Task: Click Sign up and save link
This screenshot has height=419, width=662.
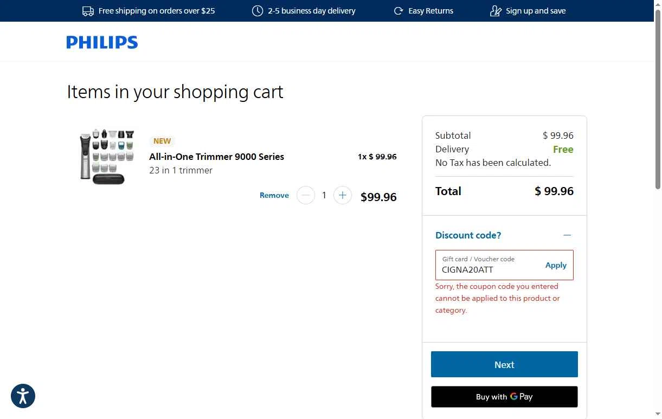Action: pyautogui.click(x=535, y=11)
